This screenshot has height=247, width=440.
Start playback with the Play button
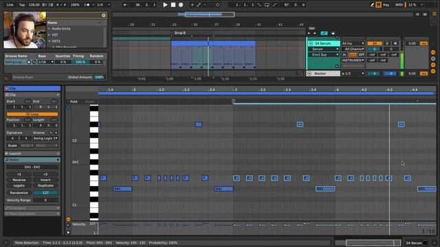pos(165,5)
